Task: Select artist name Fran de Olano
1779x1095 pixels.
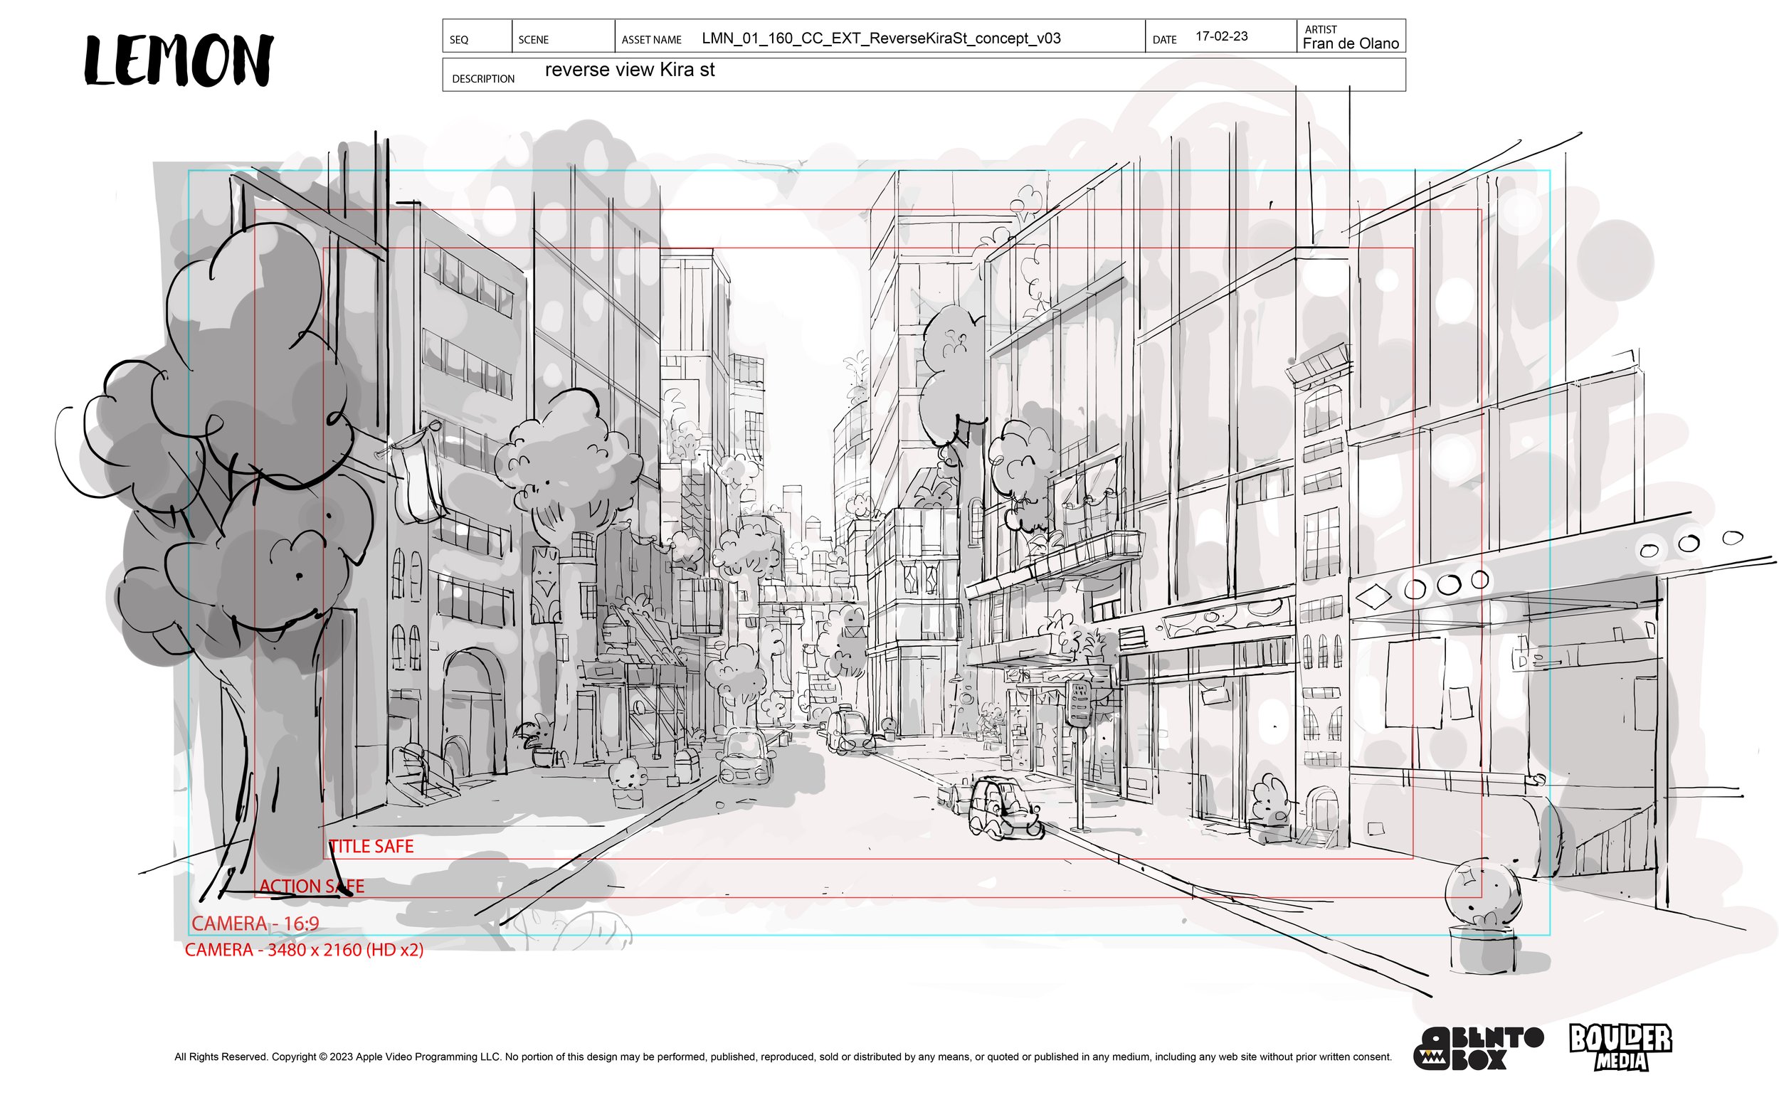Action: 1350,43
